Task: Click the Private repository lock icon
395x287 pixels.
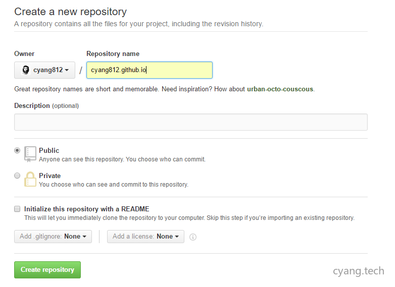Action: (x=30, y=180)
